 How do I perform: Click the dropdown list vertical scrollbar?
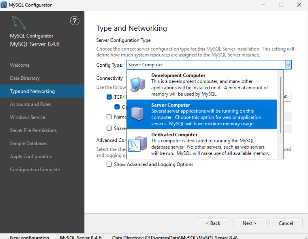[280, 105]
